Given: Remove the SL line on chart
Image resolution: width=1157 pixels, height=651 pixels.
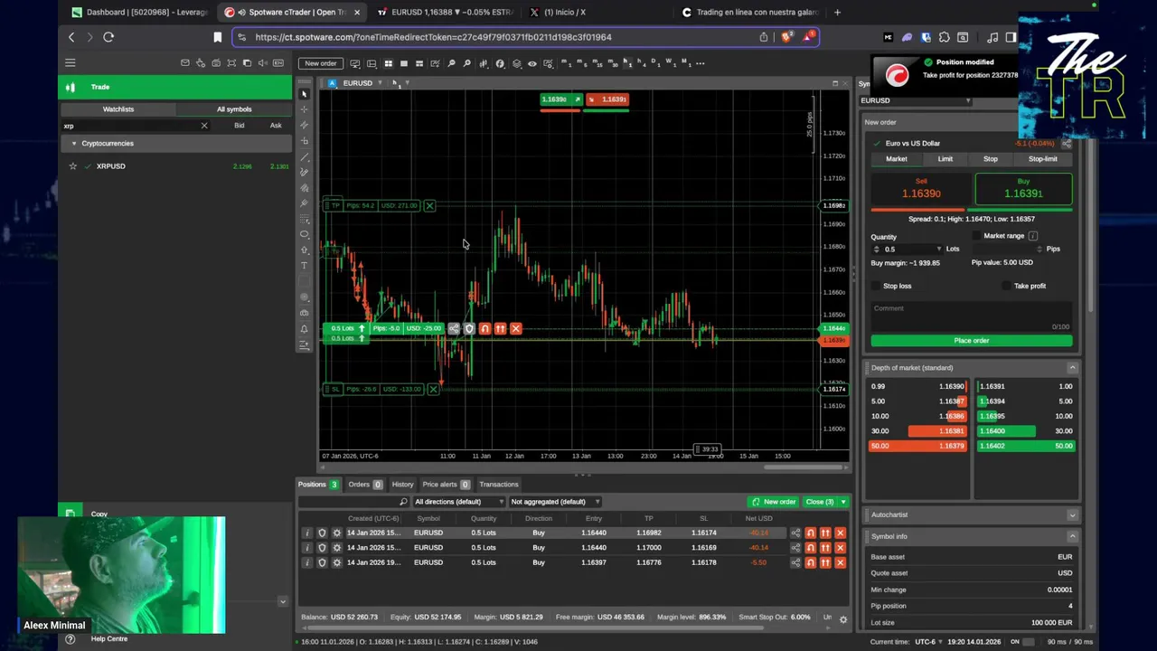Looking at the screenshot, I should point(433,389).
